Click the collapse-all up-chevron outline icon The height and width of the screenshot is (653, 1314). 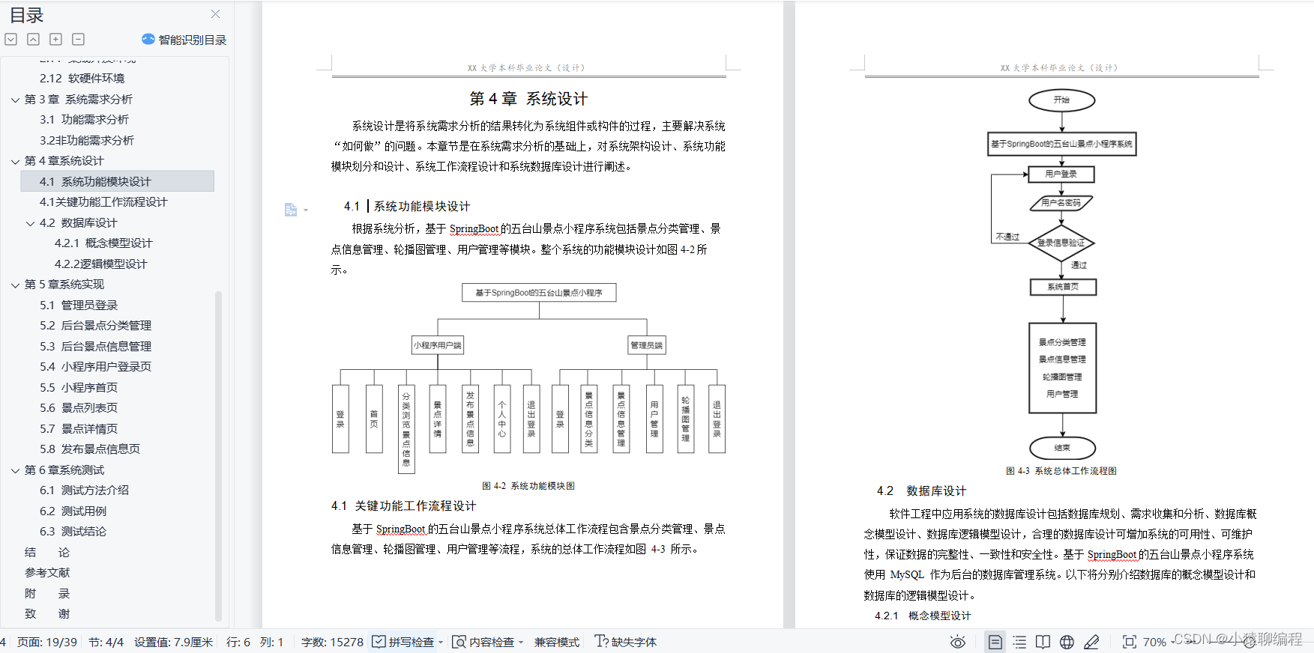[x=33, y=39]
